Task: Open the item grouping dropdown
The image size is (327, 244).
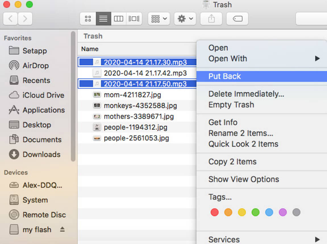Action: [159, 19]
